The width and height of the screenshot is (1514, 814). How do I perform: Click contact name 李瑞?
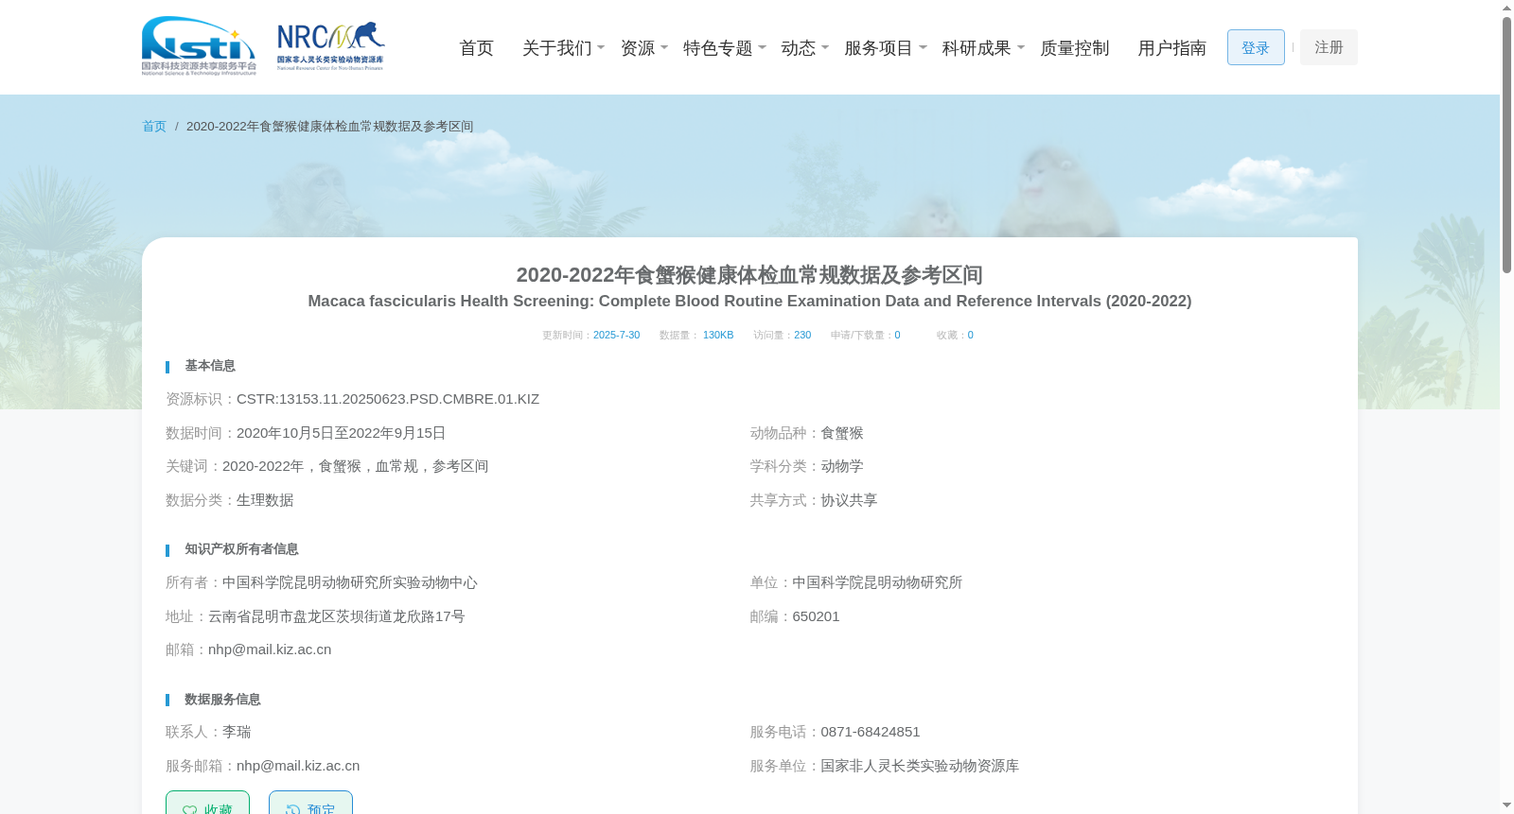pos(237,732)
